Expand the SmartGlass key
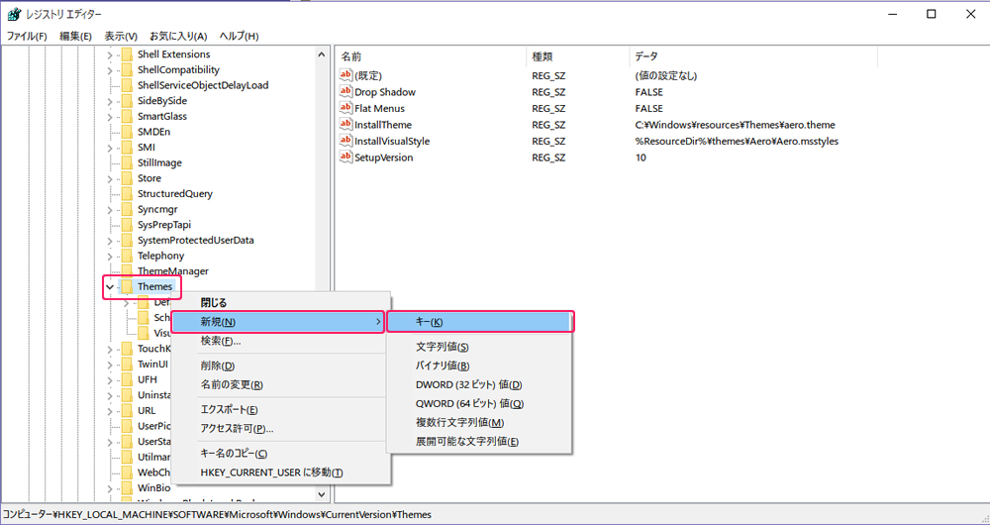Viewport: 990px width, 525px height. [x=110, y=116]
